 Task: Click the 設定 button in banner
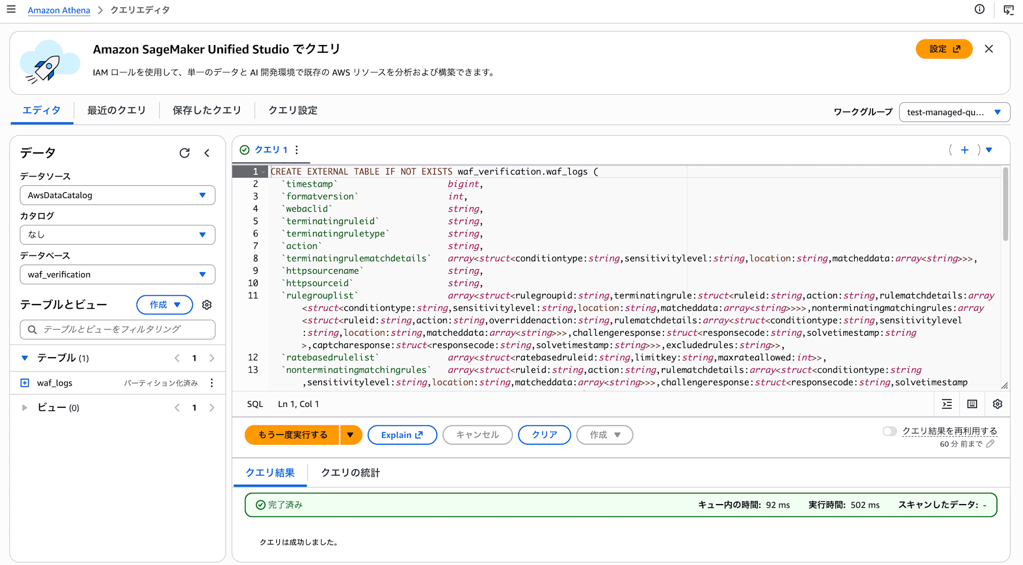[944, 49]
